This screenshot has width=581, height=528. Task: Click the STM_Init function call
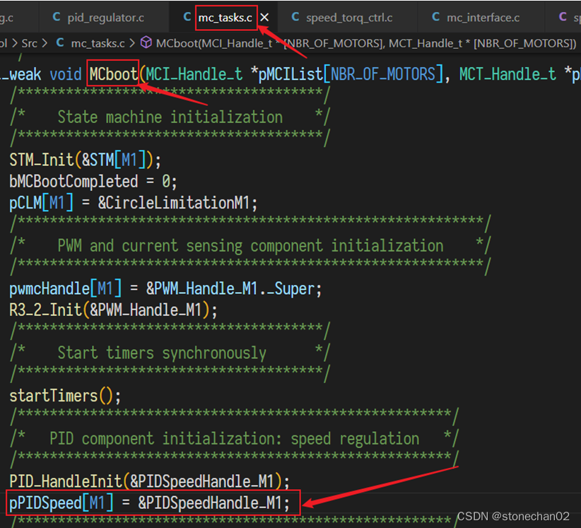tap(42, 160)
